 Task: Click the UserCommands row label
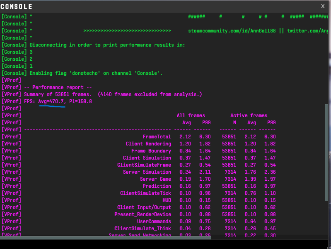coord(154,221)
